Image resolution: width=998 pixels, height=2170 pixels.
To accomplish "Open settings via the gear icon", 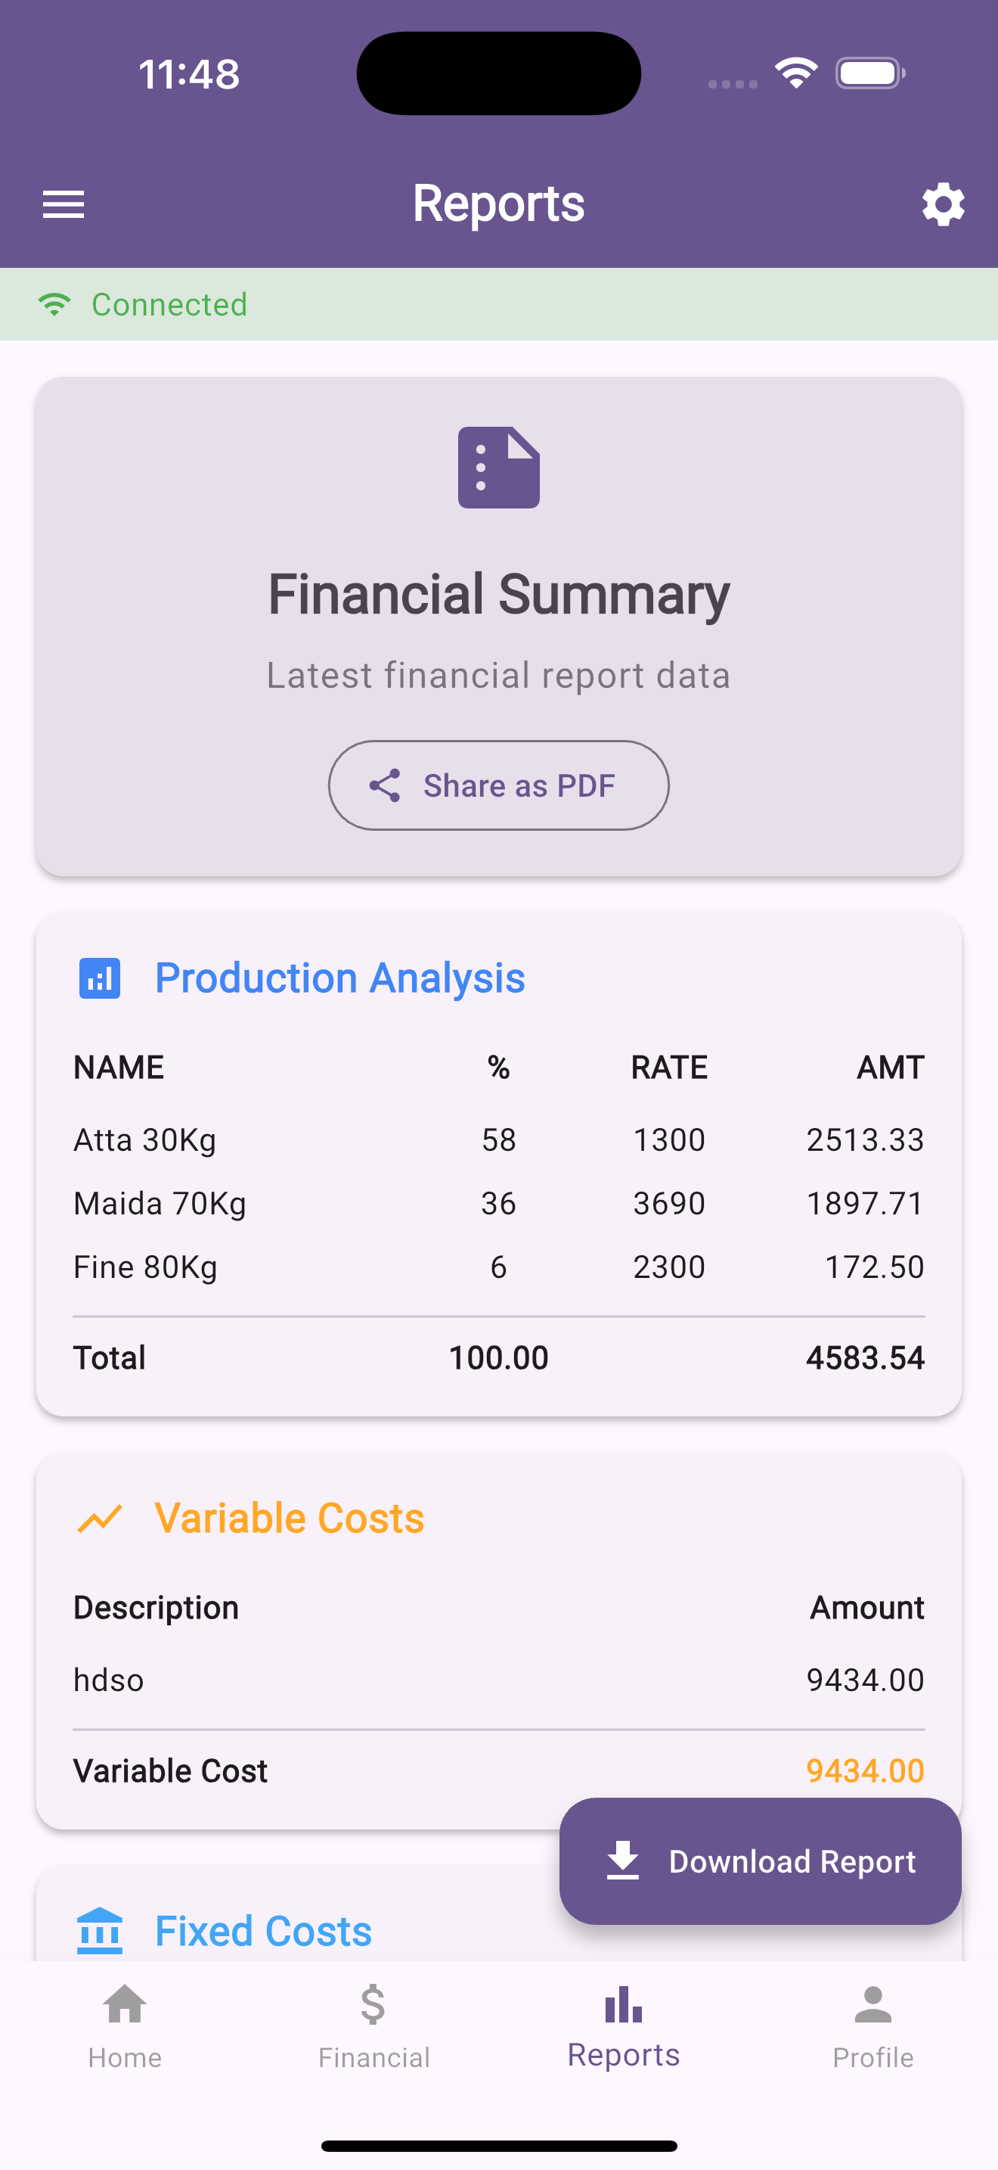I will coord(943,204).
